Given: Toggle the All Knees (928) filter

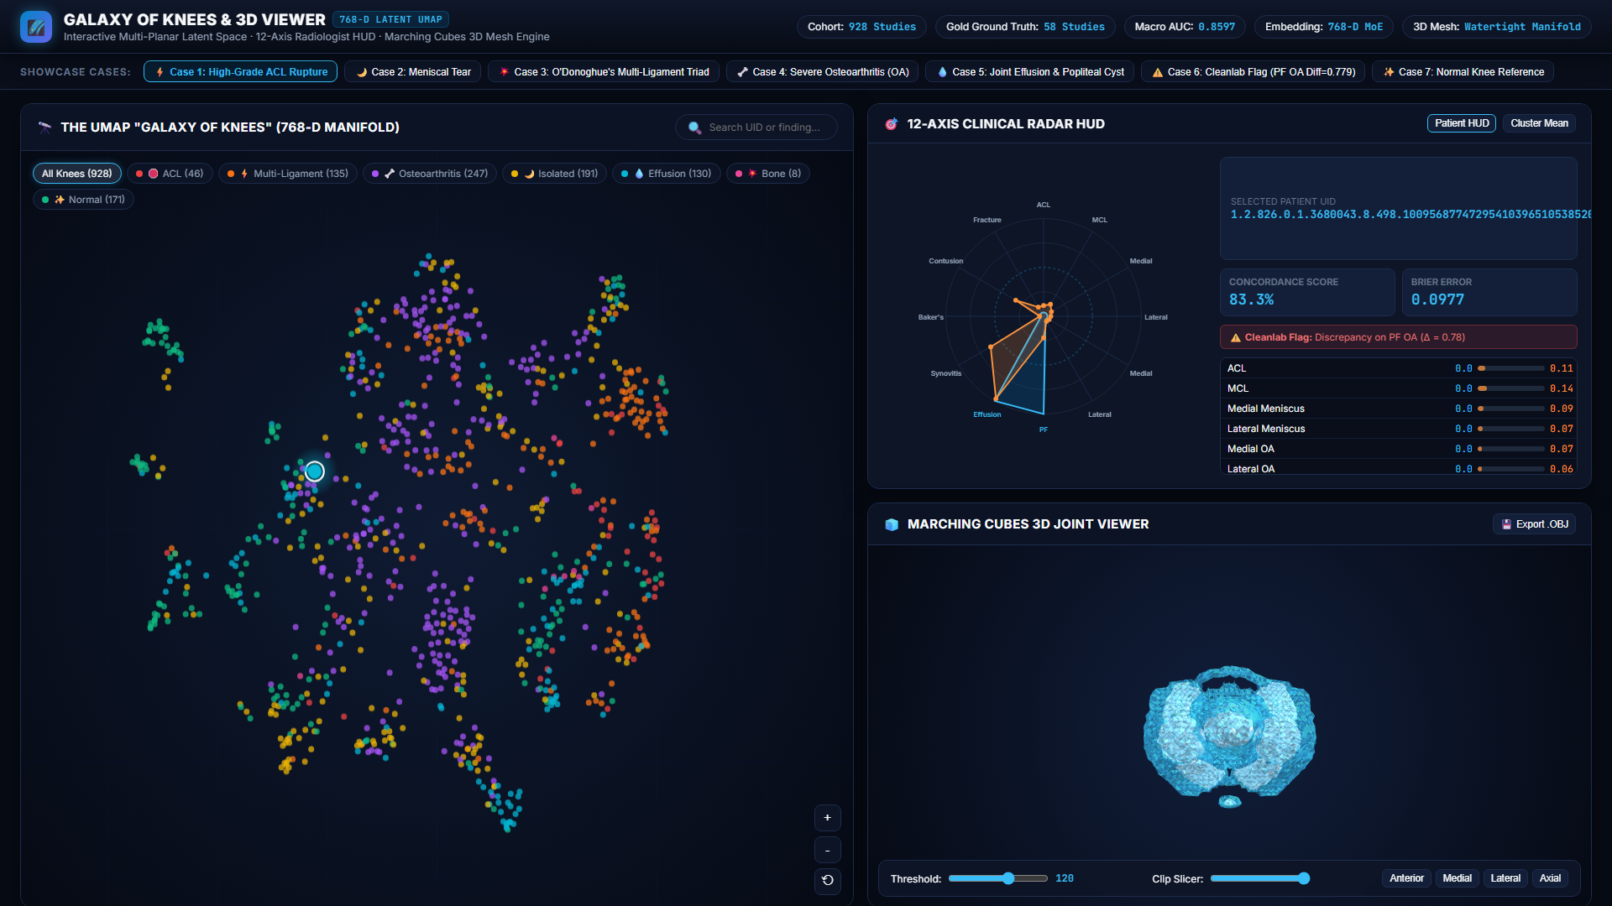Looking at the screenshot, I should point(77,174).
